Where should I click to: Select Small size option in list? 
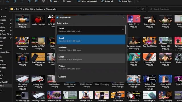(x=91, y=40)
